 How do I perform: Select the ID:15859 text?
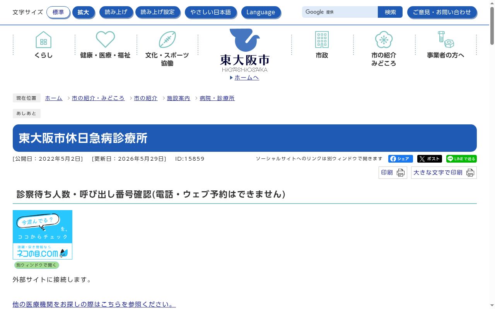(x=189, y=159)
